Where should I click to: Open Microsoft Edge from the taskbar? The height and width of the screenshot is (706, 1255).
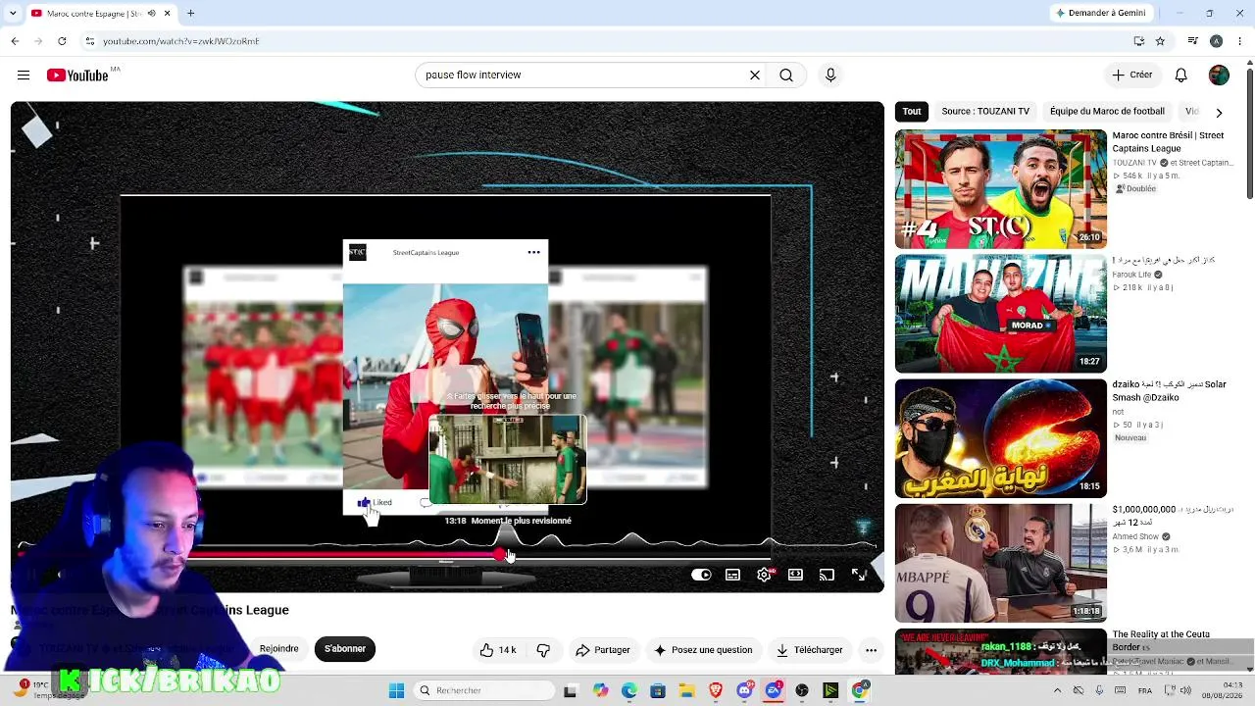[628, 690]
